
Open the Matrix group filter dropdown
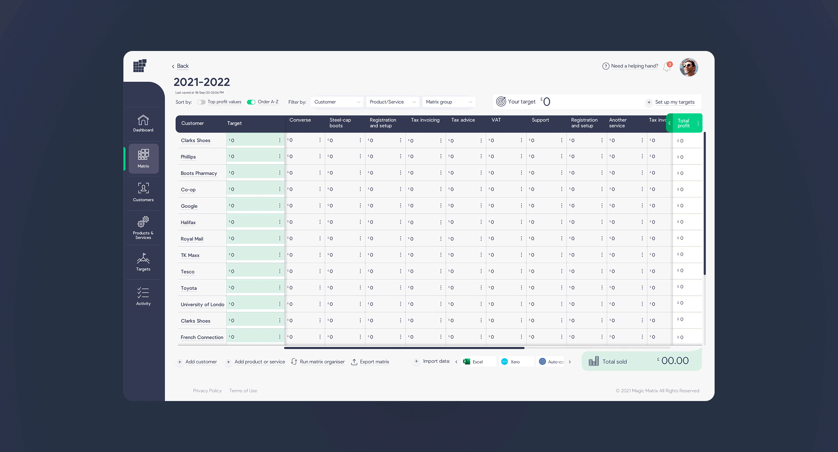pos(448,102)
